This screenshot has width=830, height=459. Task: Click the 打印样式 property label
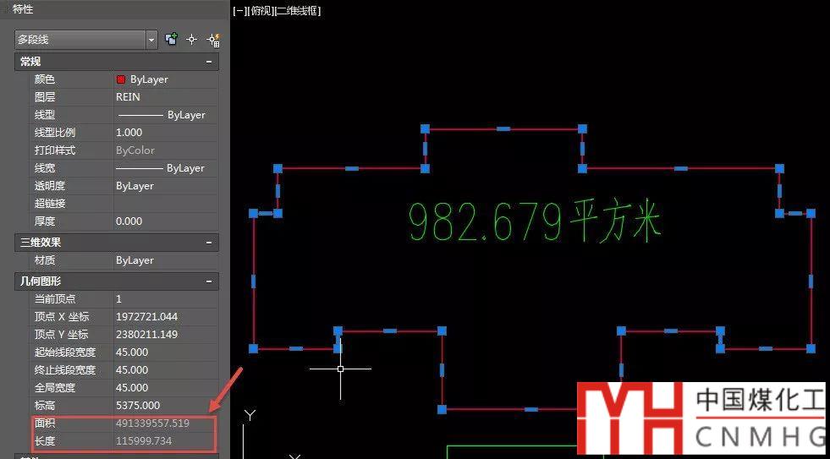tap(55, 150)
